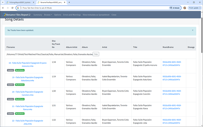Open the Options menu item
This screenshot has width=203, height=127.
coord(58,15)
